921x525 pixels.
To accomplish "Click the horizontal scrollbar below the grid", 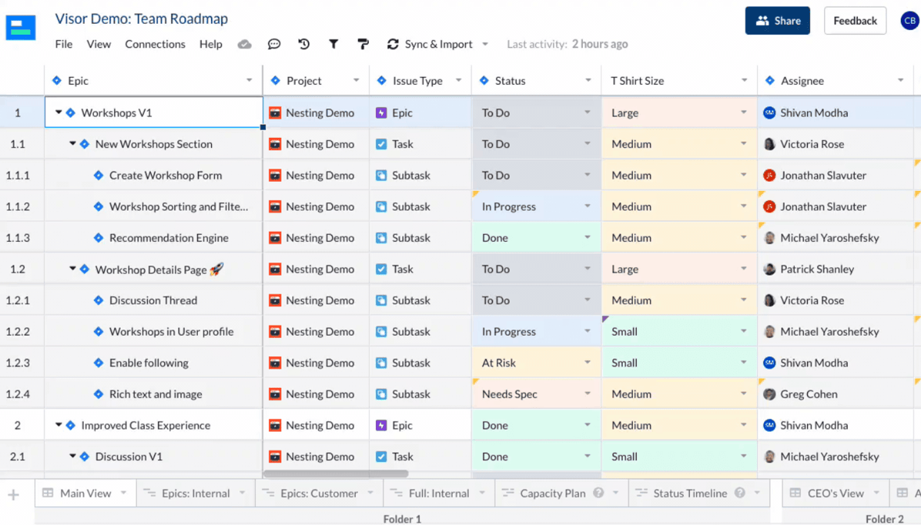I will (x=336, y=474).
